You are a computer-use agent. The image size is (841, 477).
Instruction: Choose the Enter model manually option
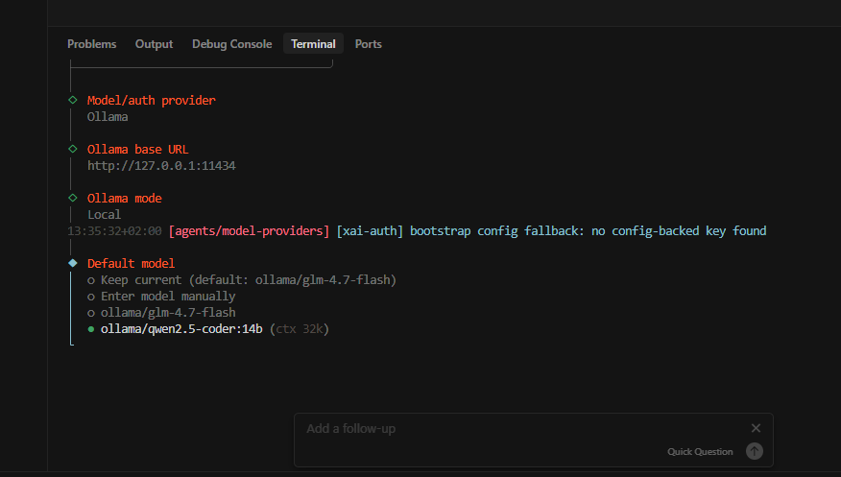[x=167, y=297]
